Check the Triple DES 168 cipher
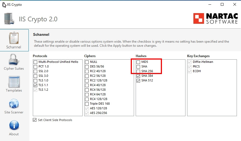The width and height of the screenshot is (241, 141). pos(87,104)
